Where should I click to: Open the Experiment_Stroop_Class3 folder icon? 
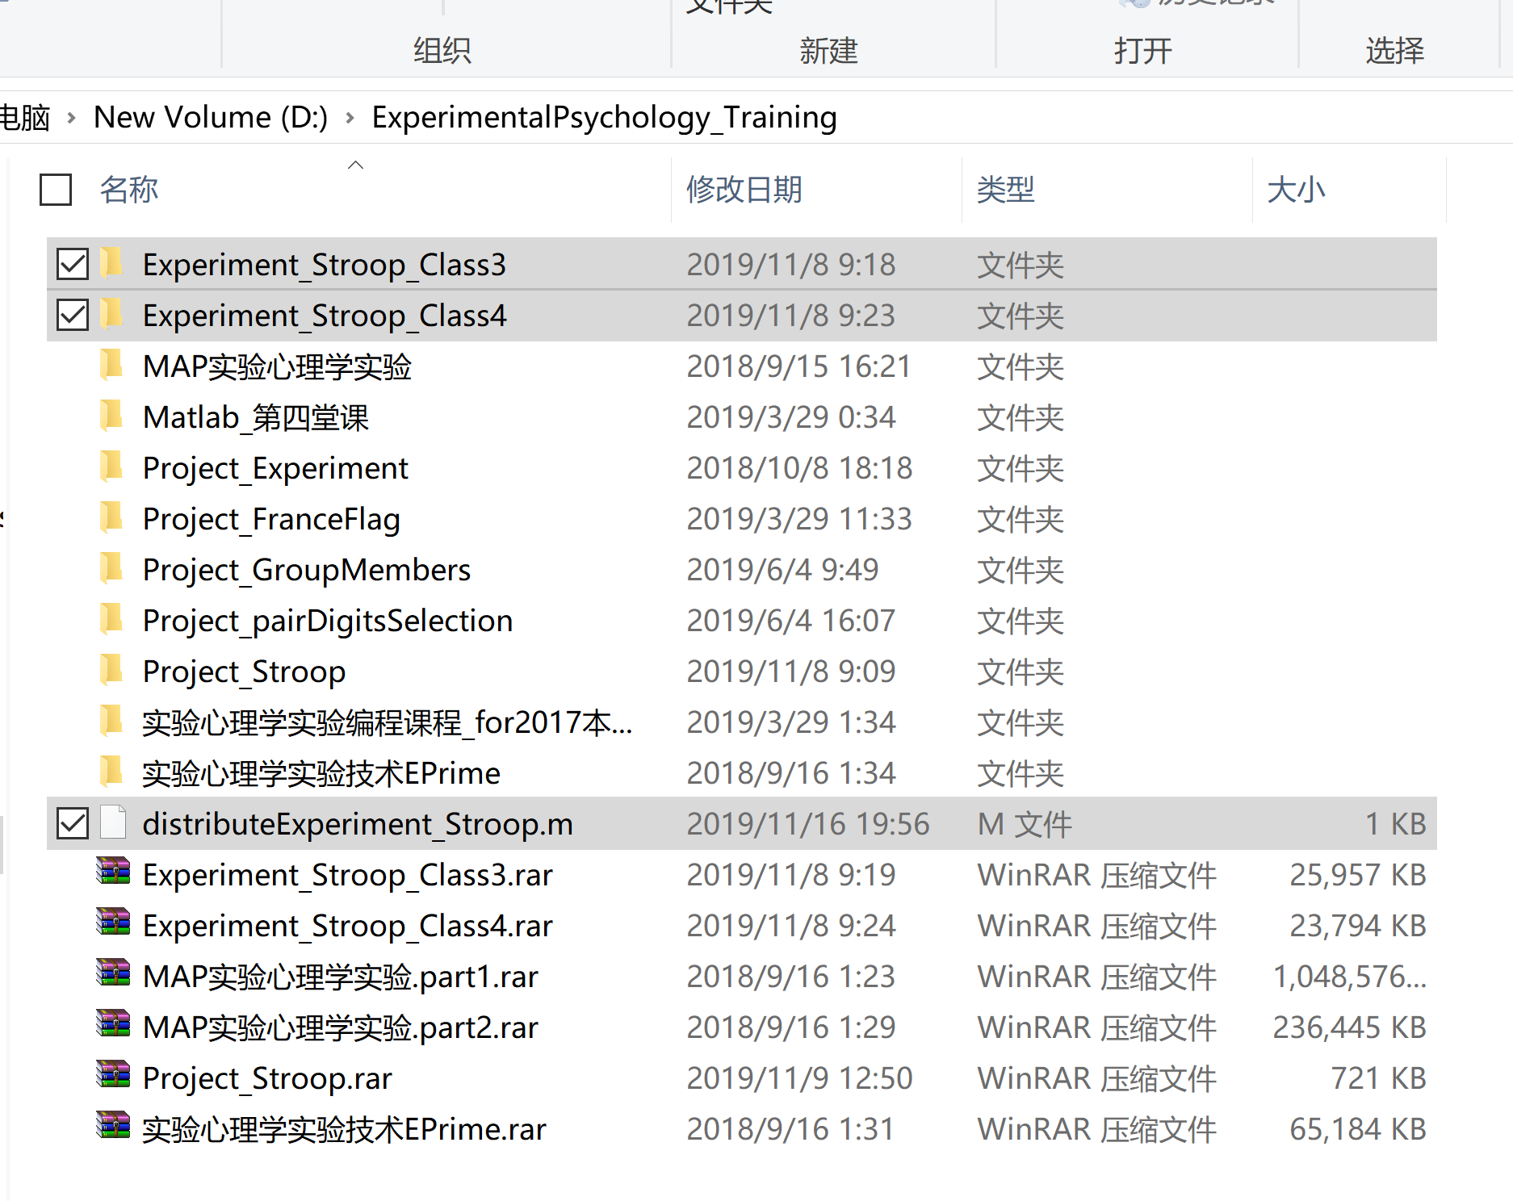[112, 264]
